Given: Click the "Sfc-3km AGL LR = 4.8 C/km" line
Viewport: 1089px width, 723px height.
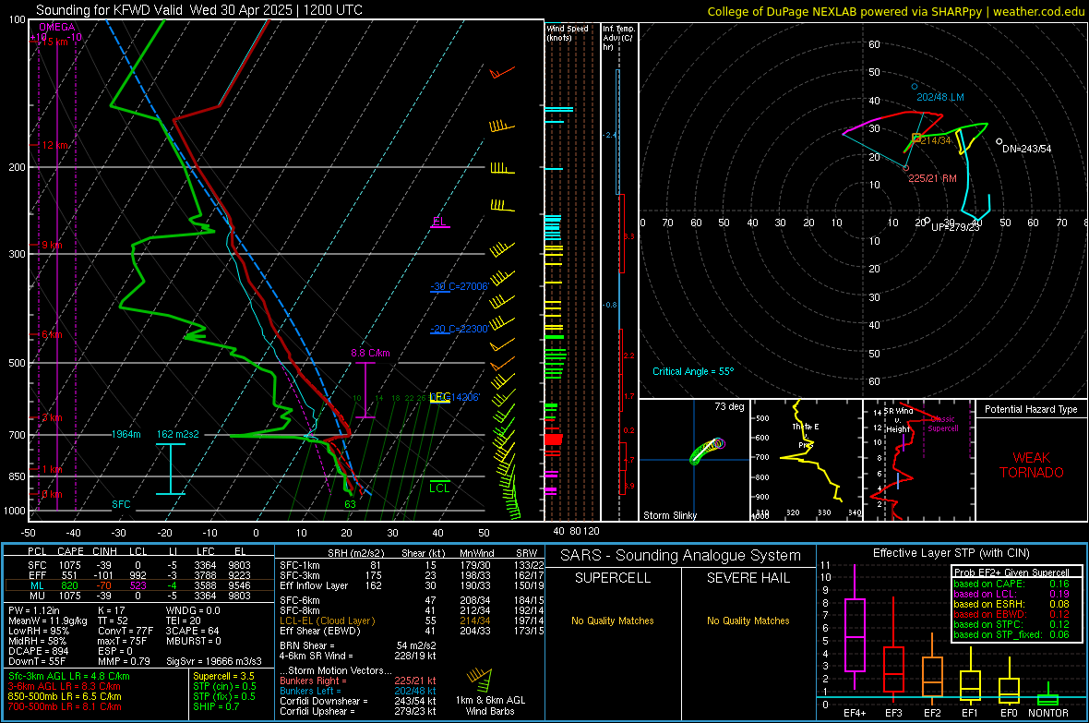Looking at the screenshot, I should click(x=69, y=677).
